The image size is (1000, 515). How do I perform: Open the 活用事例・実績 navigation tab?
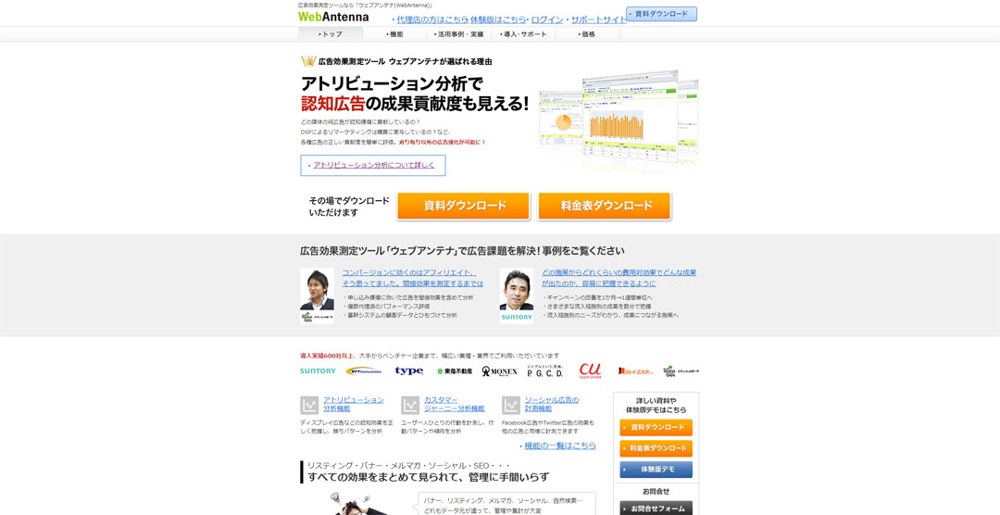[x=458, y=34]
